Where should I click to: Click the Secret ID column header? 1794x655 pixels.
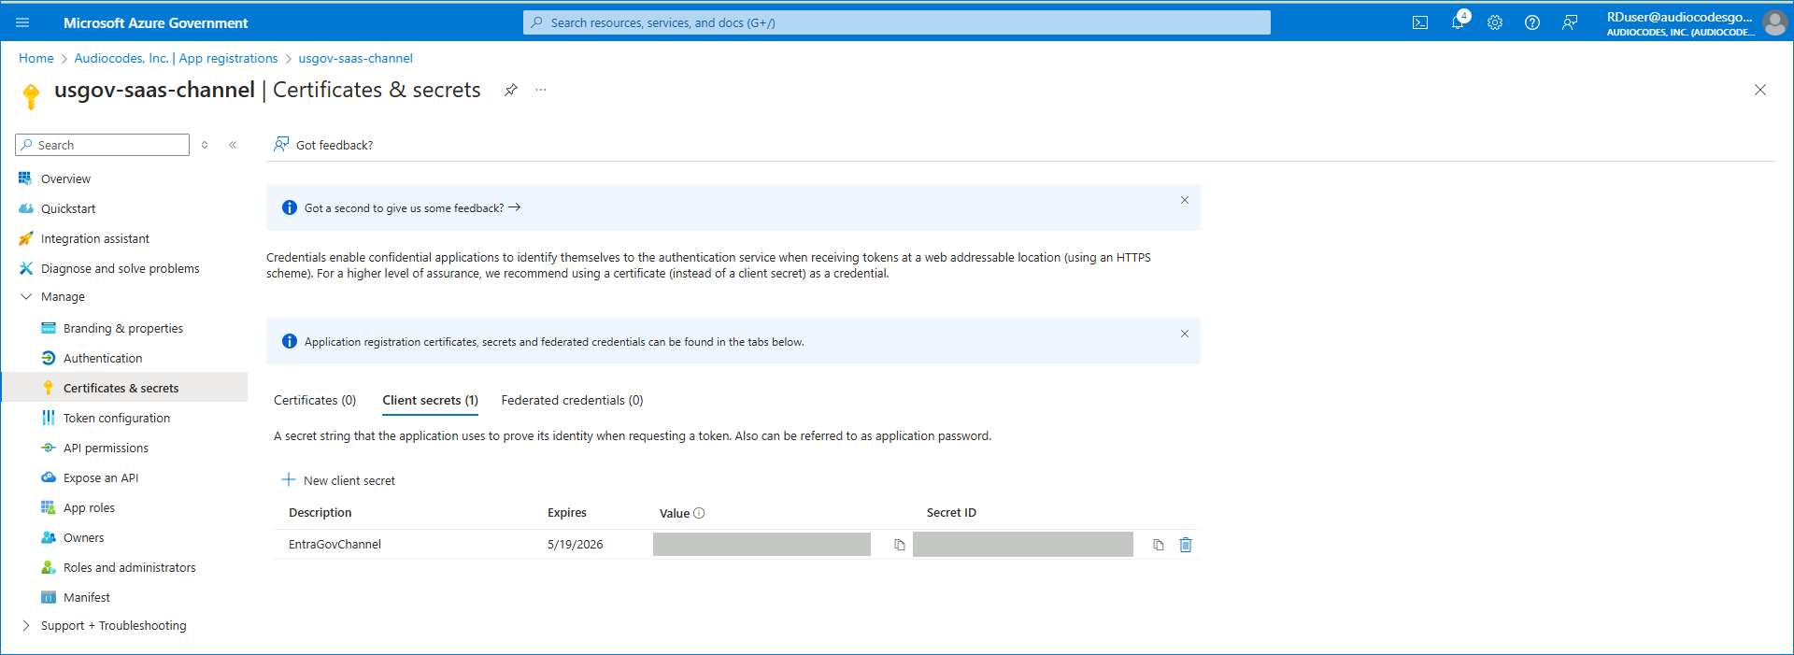951,512
